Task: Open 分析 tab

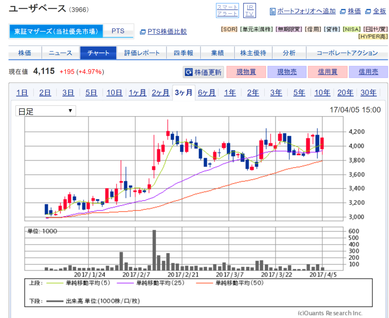Action: [x=289, y=53]
